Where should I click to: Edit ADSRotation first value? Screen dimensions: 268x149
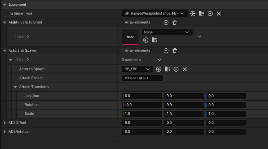(142, 132)
